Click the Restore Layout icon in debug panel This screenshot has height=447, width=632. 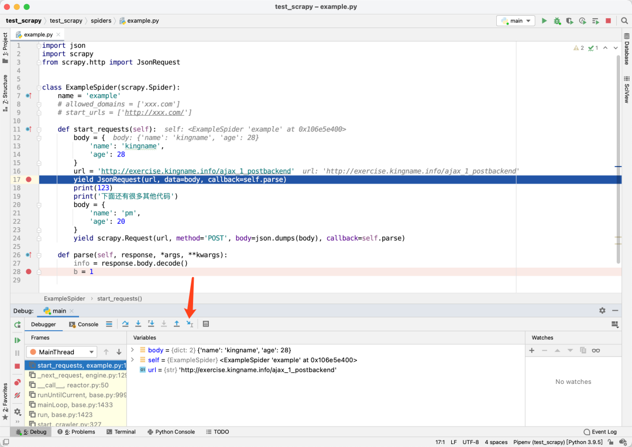click(615, 324)
